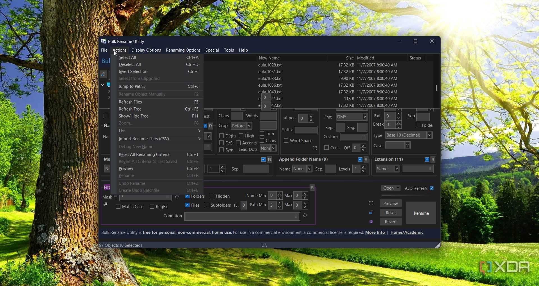Open the mask list icon beside the Mask label

pos(115,197)
